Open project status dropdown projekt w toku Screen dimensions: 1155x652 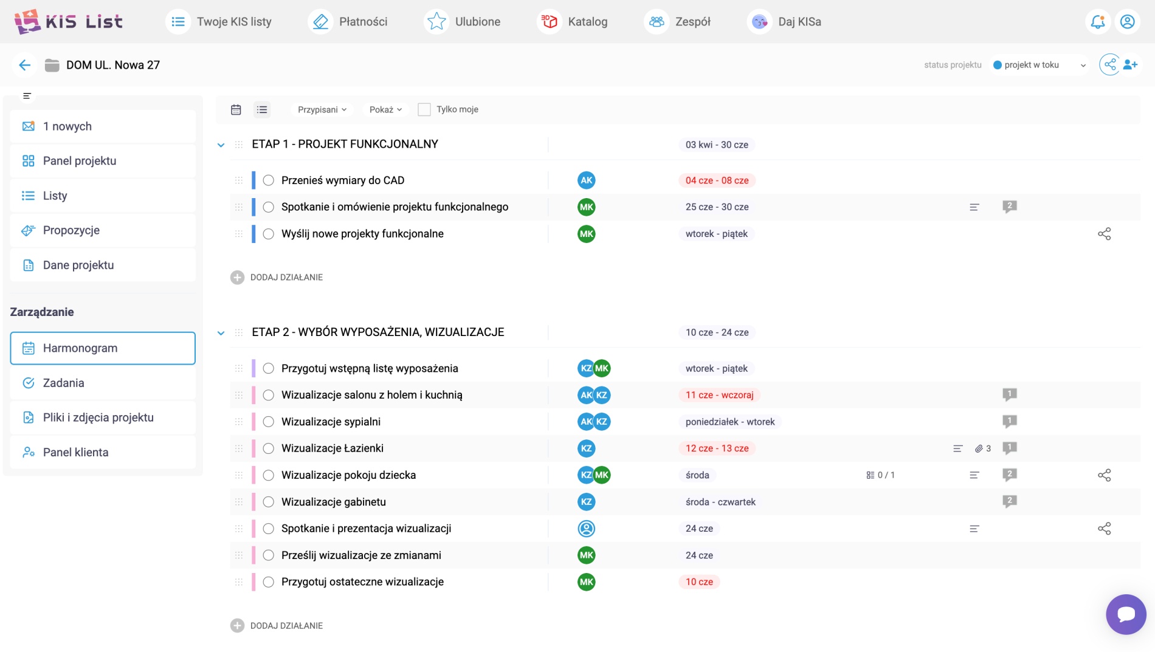pyautogui.click(x=1039, y=65)
